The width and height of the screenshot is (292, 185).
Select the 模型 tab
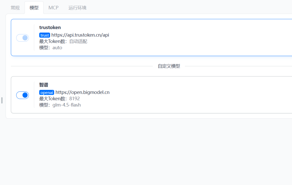point(34,8)
